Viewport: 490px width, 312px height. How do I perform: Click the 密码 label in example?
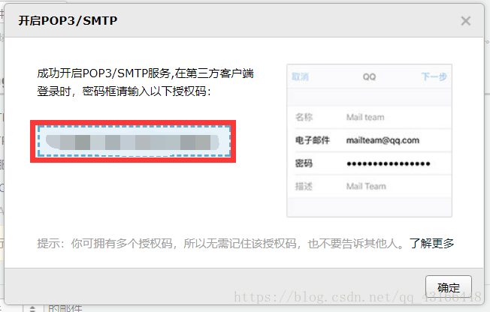(304, 163)
